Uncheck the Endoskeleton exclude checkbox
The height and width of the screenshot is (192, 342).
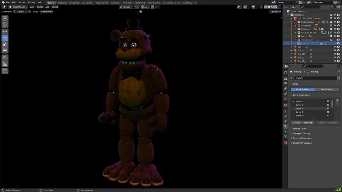tap(331, 22)
